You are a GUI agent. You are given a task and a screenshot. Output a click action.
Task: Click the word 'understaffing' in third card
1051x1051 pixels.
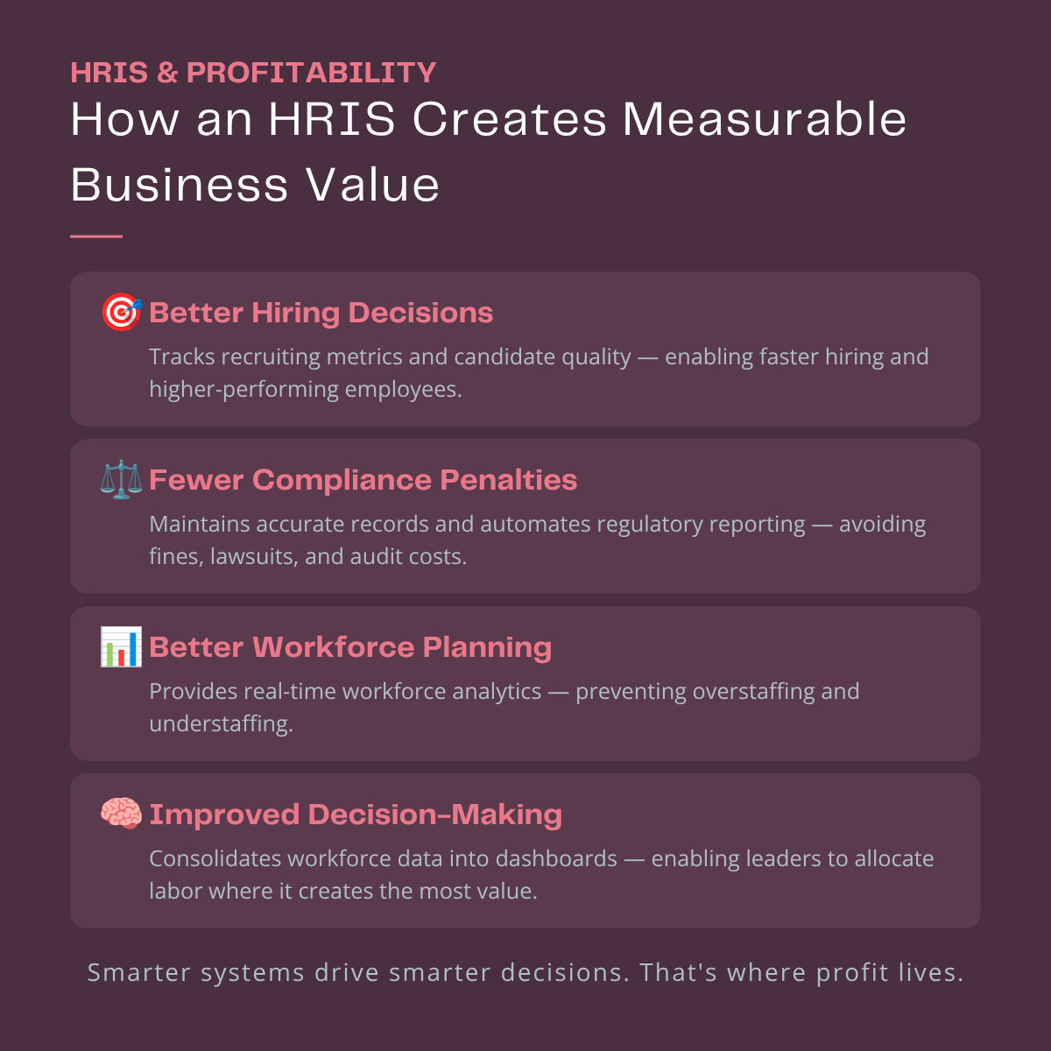[x=221, y=724]
